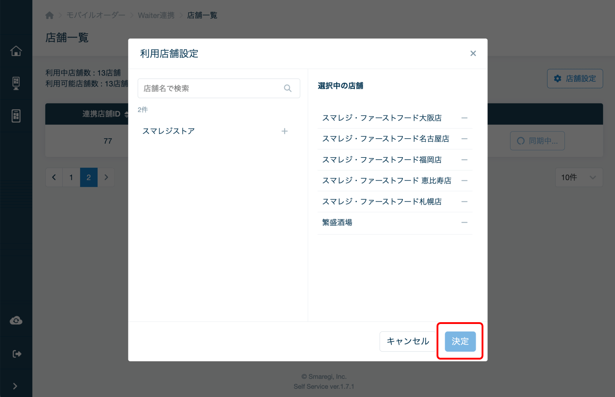This screenshot has width=615, height=397.
Task: Focus the 店舗名で検索 search field
Action: point(210,88)
